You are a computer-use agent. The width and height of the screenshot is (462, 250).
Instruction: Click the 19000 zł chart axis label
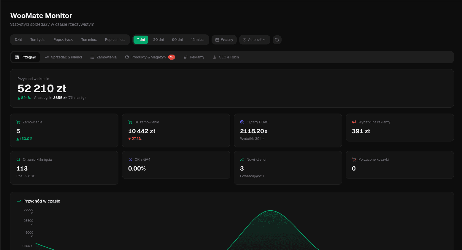click(x=29, y=234)
